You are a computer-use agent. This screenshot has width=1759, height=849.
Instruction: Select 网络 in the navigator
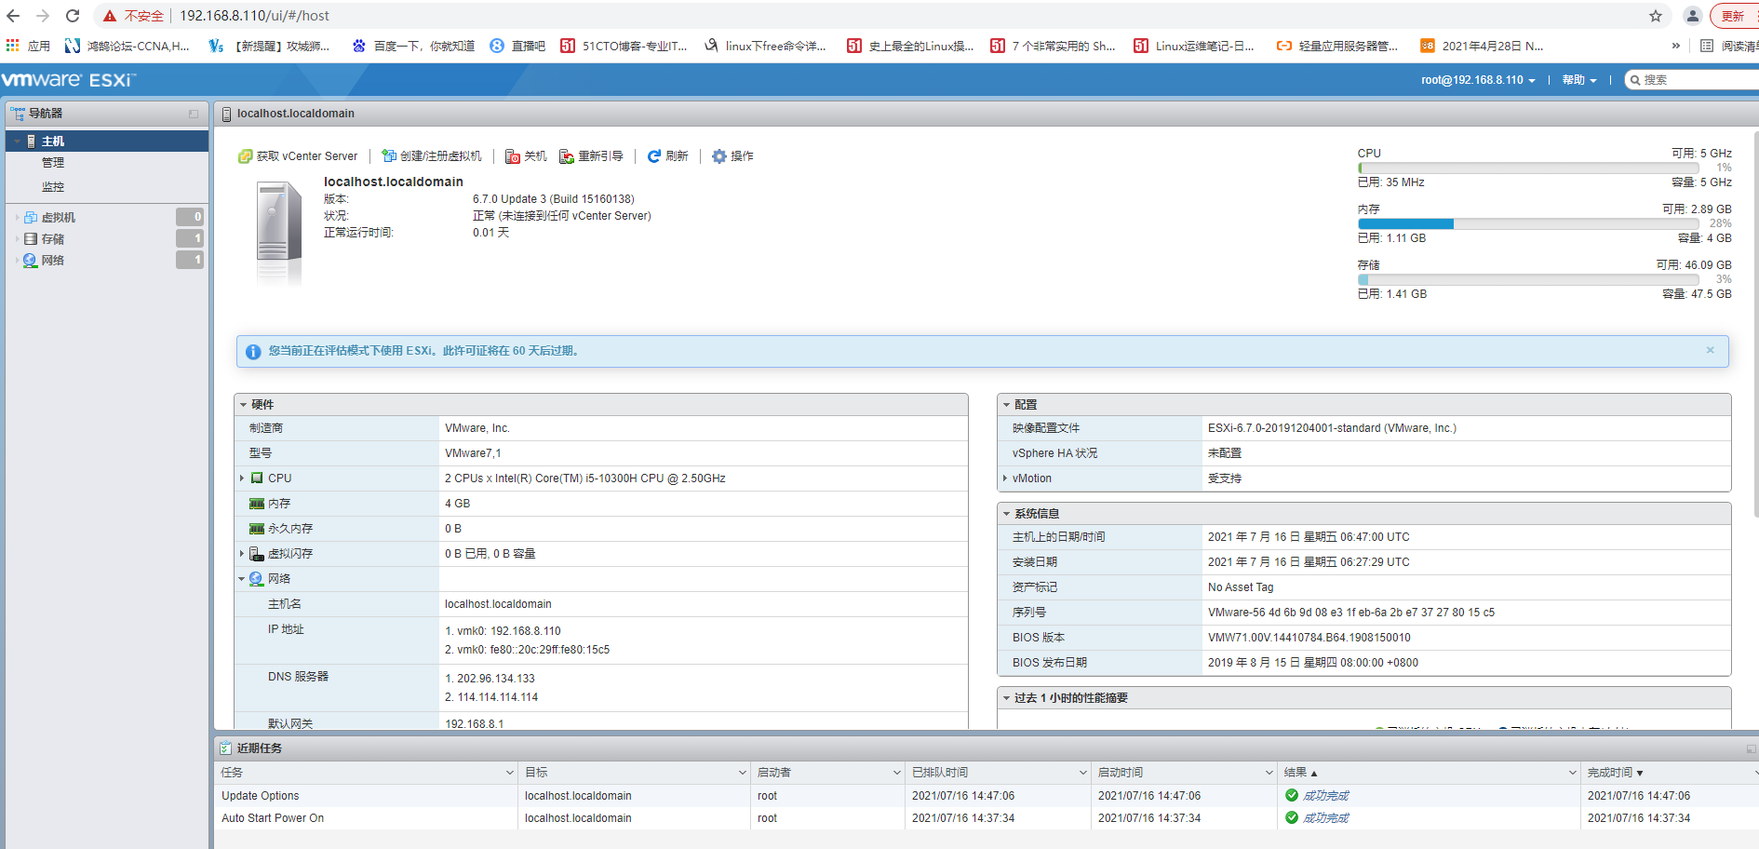pos(53,261)
